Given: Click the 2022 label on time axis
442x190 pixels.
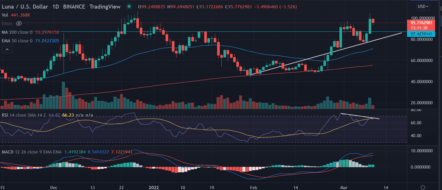Looking at the screenshot, I should coord(156,187).
